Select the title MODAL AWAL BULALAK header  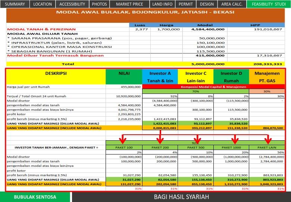point(145,12)
